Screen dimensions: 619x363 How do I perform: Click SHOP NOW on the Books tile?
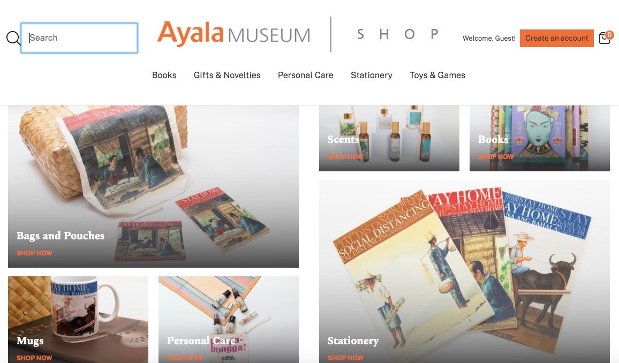(x=495, y=157)
